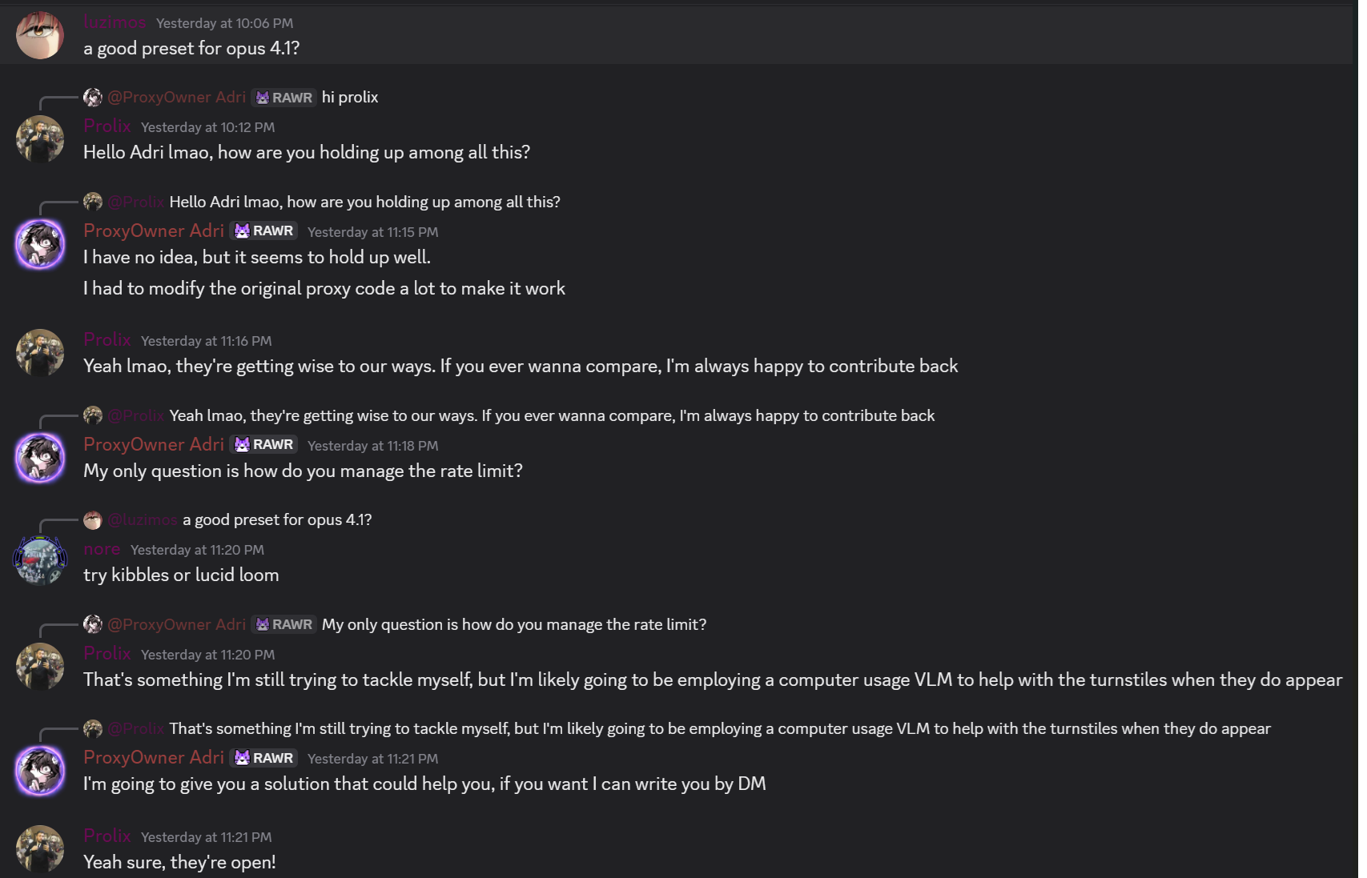1367x878 pixels.
Task: Click the small luzimos avatar in nore's reply preview
Action: click(x=93, y=520)
